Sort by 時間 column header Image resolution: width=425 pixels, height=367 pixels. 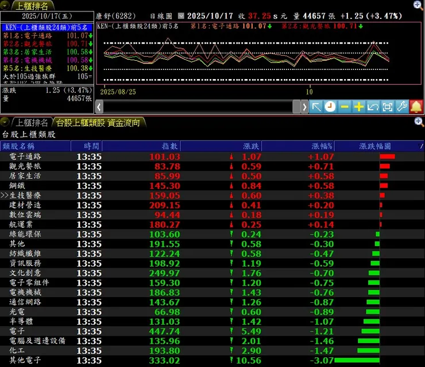pos(87,146)
